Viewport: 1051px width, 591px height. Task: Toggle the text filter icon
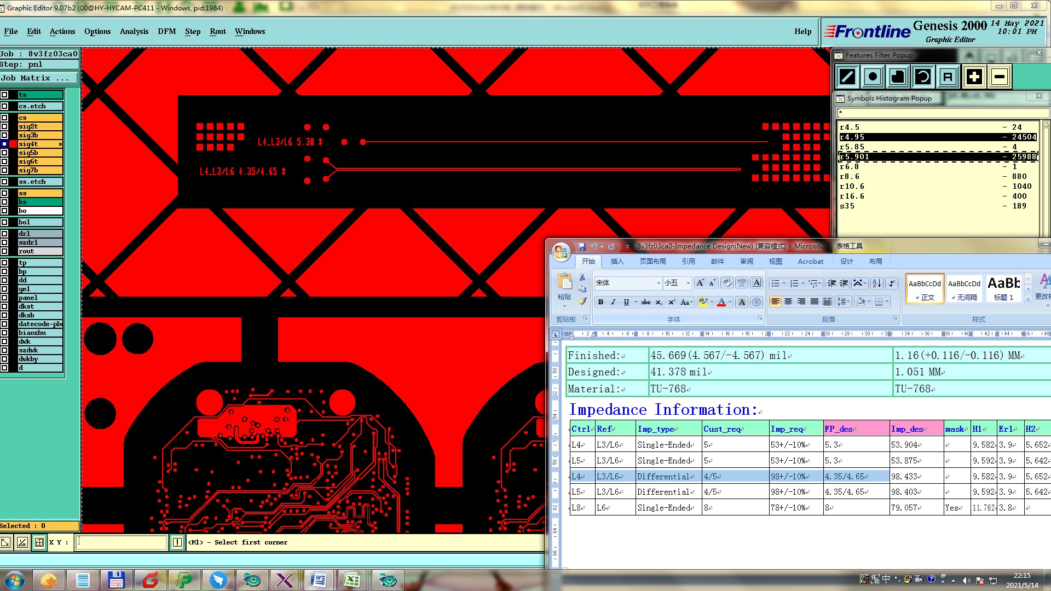(948, 77)
